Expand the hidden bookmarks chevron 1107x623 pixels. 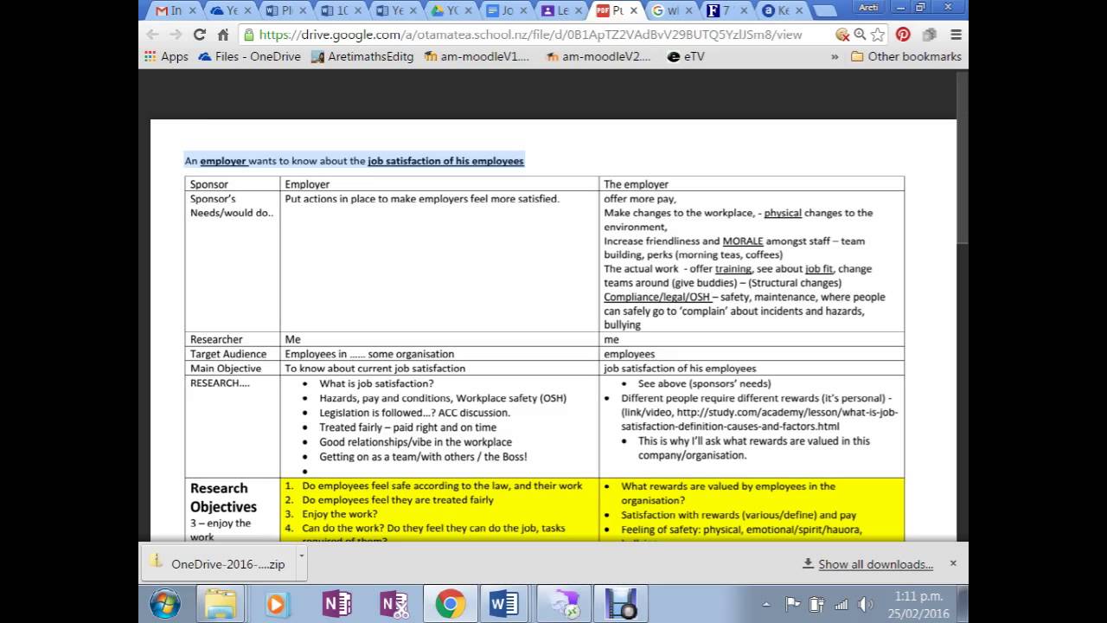[x=835, y=56]
